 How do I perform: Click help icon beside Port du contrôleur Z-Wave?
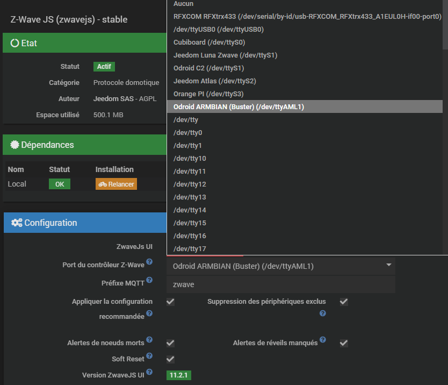(149, 262)
